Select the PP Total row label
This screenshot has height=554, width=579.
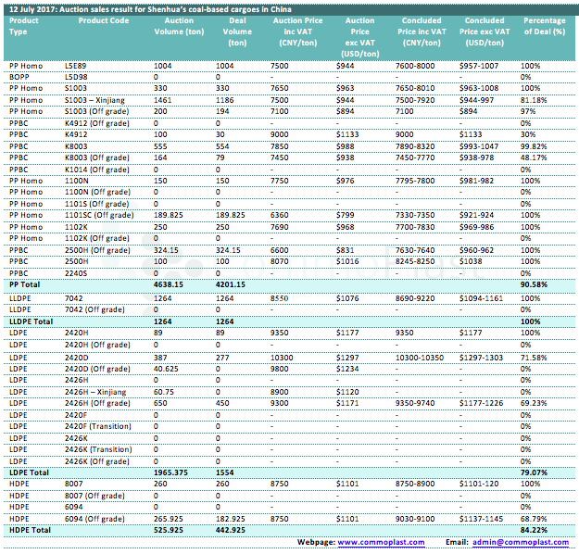pyautogui.click(x=27, y=284)
